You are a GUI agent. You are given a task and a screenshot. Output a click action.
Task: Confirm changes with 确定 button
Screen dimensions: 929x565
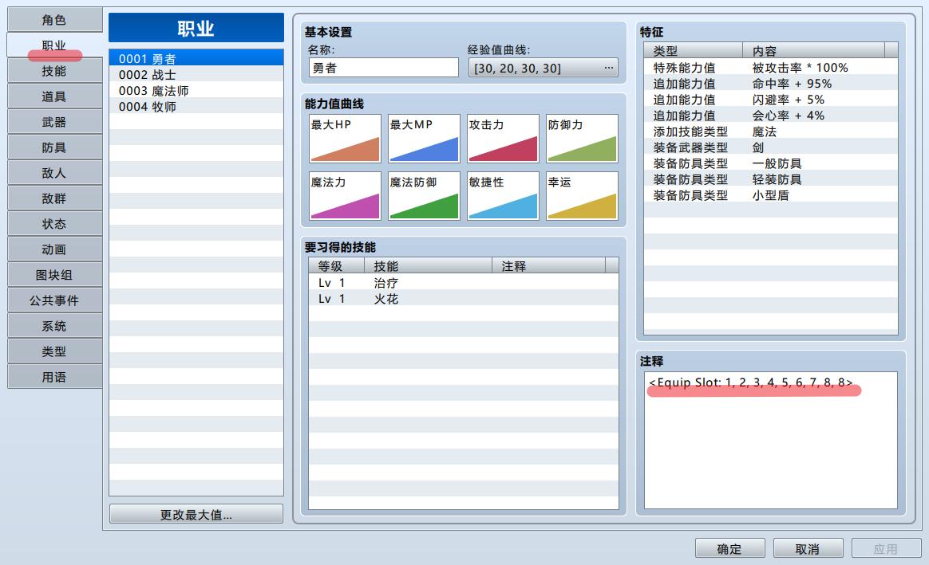tap(730, 548)
